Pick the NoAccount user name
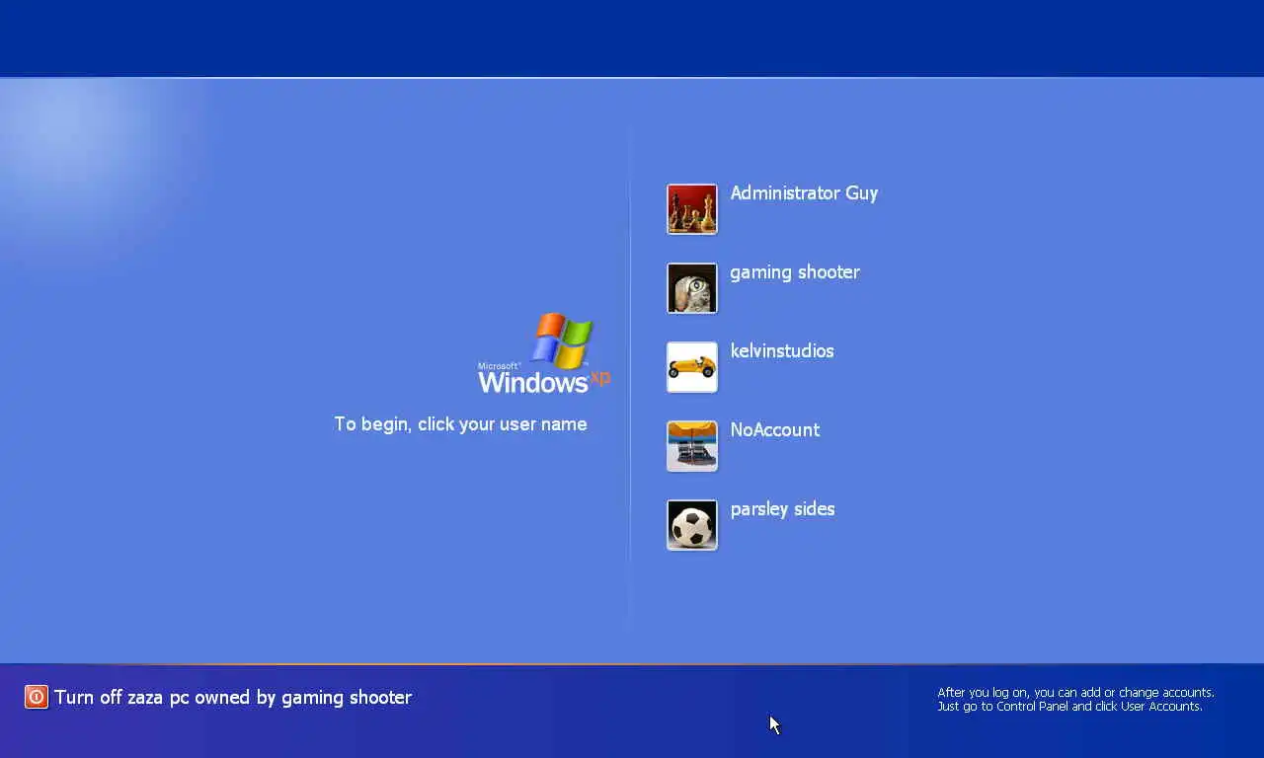This screenshot has height=758, width=1264. tap(775, 430)
